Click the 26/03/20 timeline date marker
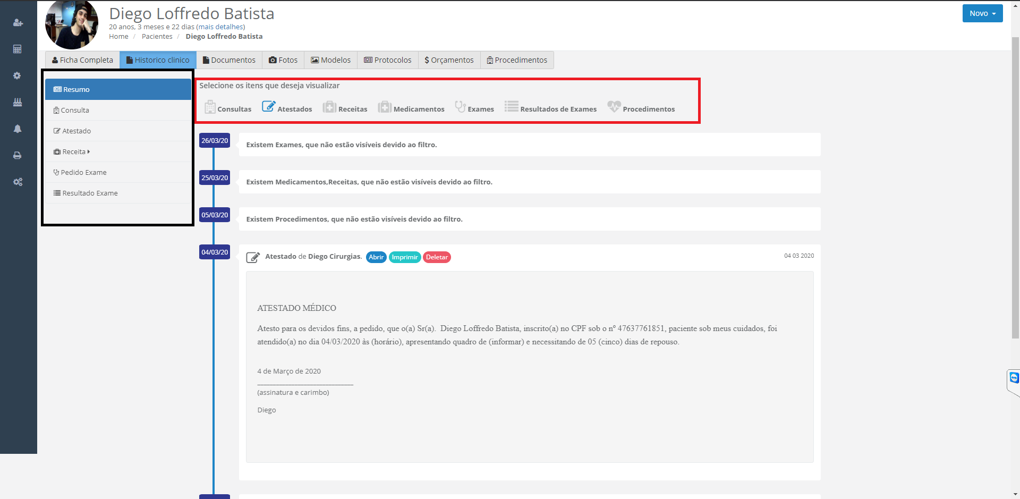Screen dimensions: 1020x499 [214, 141]
